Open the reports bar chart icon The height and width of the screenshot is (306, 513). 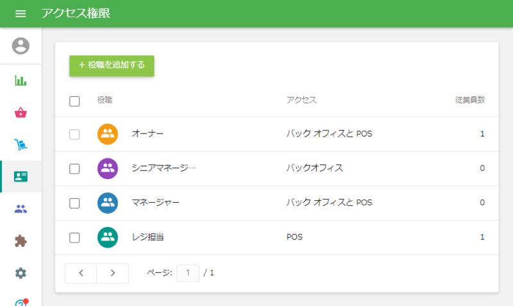21,81
